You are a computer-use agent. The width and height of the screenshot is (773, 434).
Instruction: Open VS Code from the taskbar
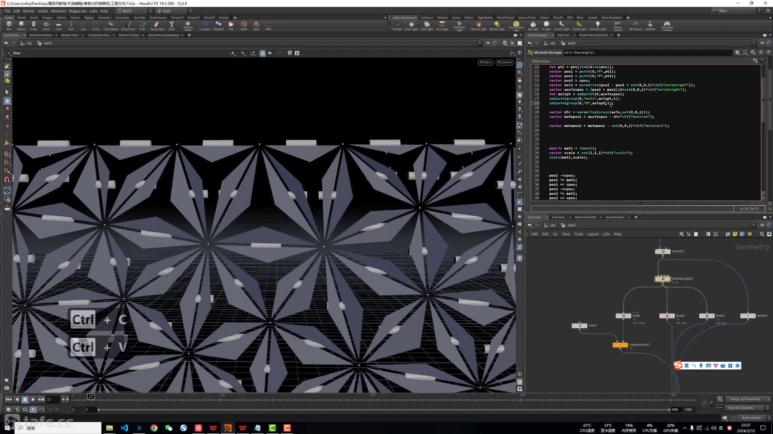pos(124,428)
